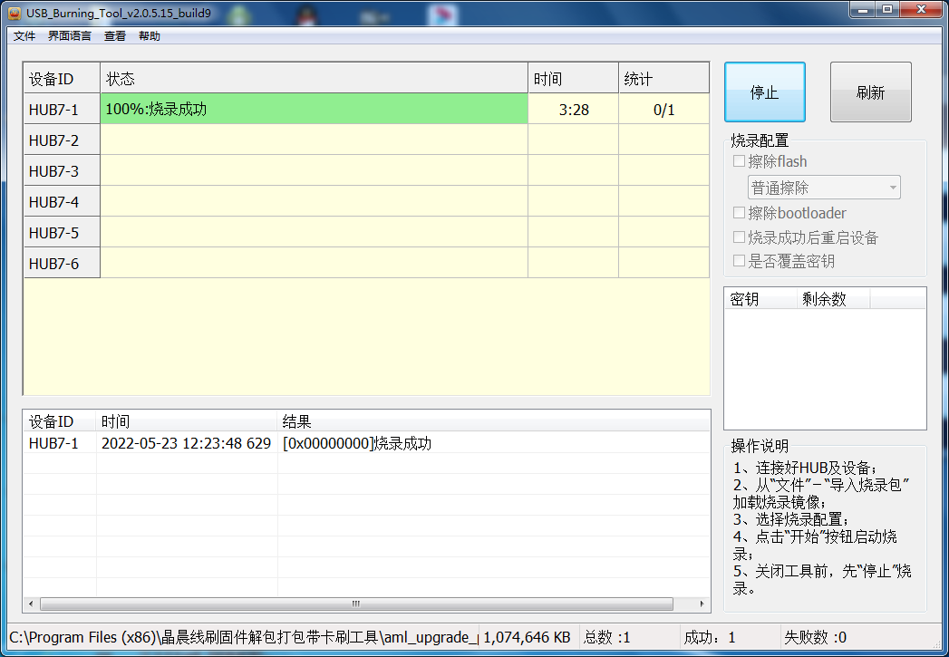The height and width of the screenshot is (657, 949).
Task: Click the 成功: 1 status entry
Action: 710,637
